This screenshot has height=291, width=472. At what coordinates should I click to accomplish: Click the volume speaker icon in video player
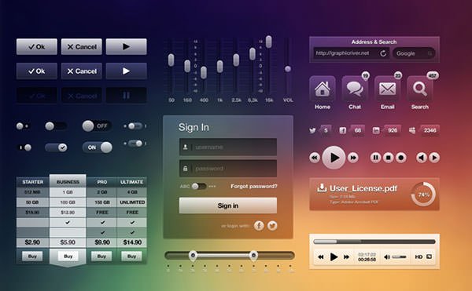pos(387,256)
